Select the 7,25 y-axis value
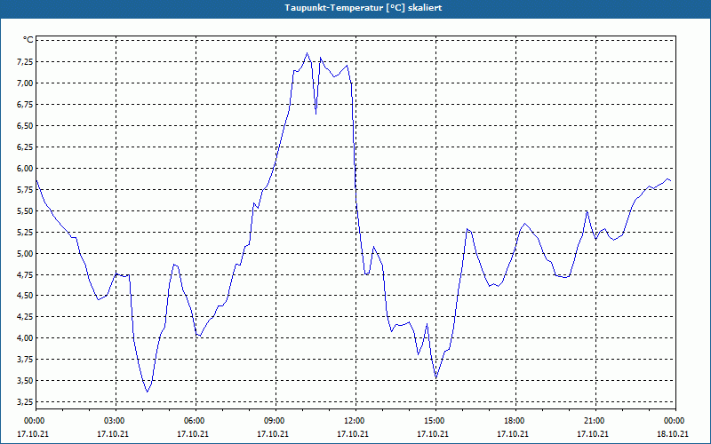 [x=25, y=61]
